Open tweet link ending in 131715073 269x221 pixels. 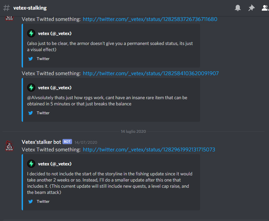click(149, 150)
